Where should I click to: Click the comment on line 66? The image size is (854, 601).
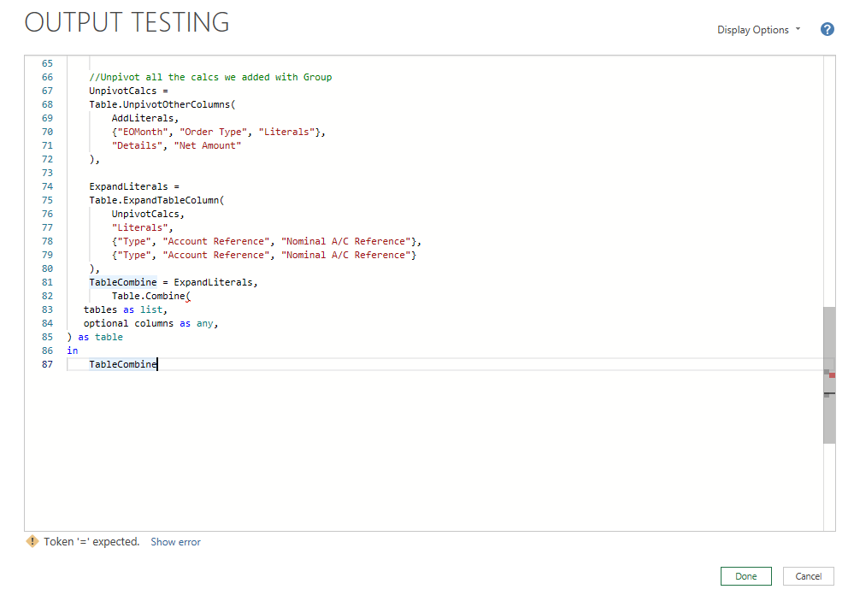210,77
